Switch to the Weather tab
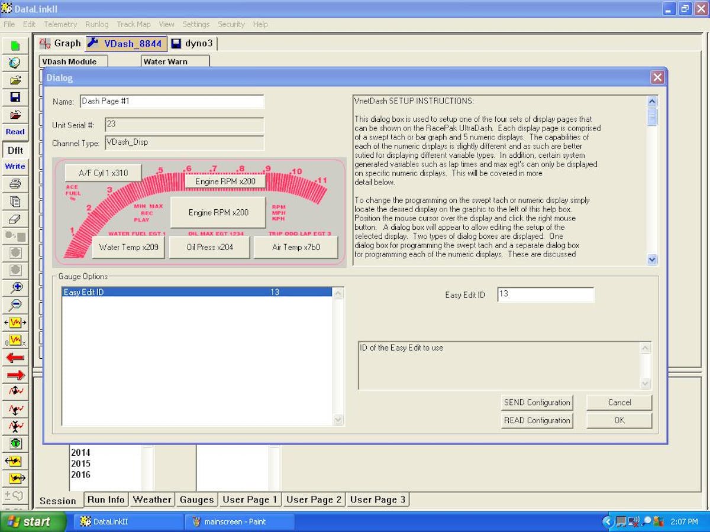This screenshot has height=532, width=710. click(152, 499)
